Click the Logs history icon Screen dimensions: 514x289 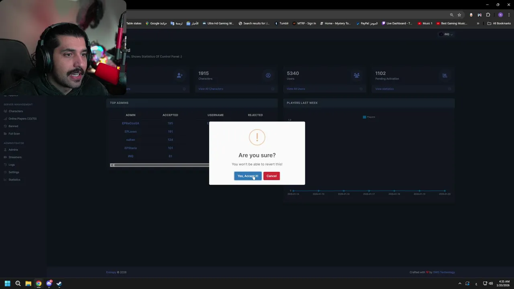[5, 165]
